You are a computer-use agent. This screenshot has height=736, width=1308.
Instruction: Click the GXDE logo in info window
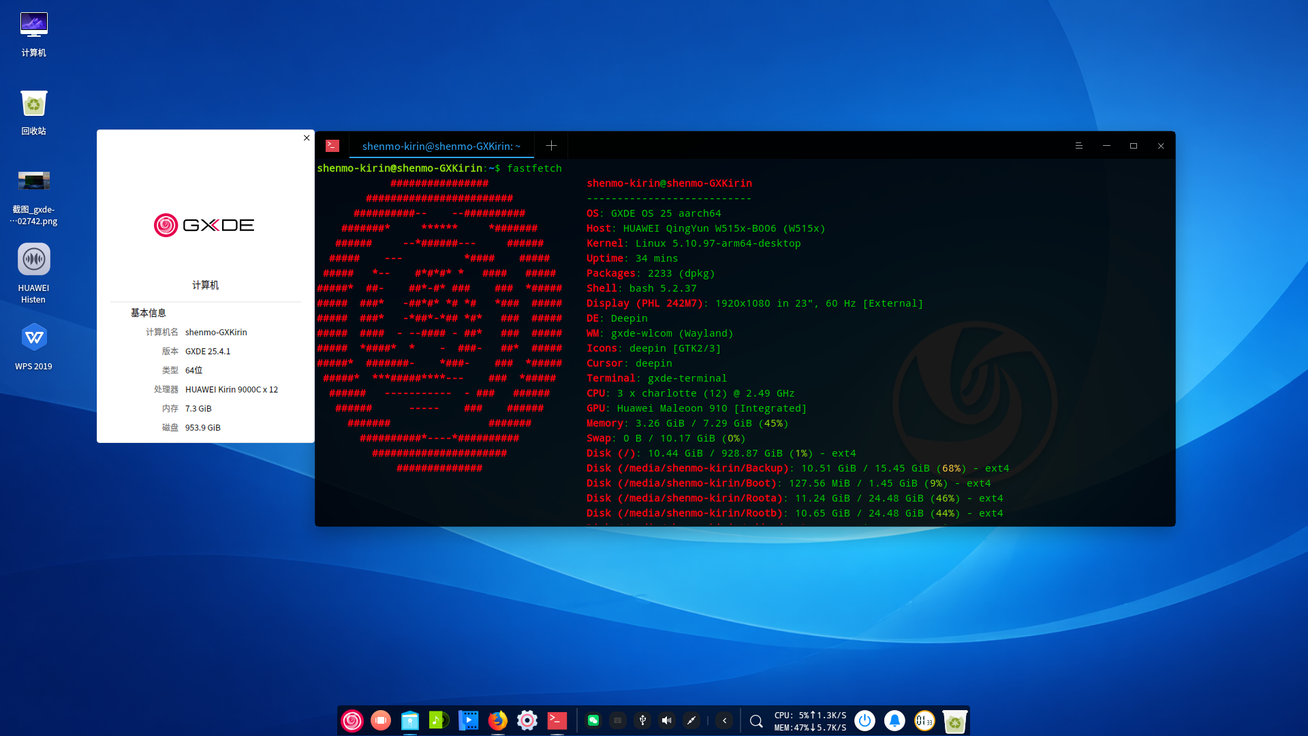click(x=204, y=225)
